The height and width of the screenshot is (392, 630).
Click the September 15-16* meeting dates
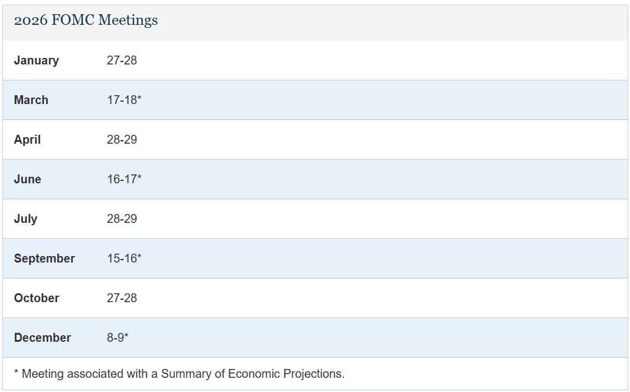[124, 258]
